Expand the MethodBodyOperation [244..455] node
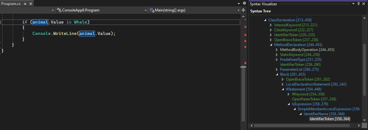This screenshot has height=130, width=368. pos(277,50)
